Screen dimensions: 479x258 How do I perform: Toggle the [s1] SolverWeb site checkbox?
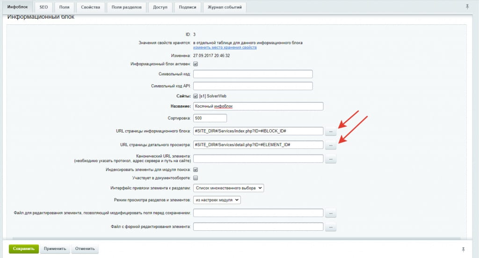(196, 96)
